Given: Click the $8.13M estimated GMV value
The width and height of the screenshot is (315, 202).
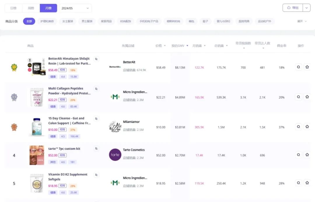Looking at the screenshot, I should 180,68.
